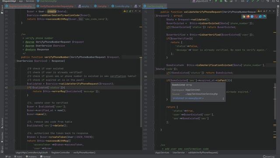Click the Git commit checkmark icon

[x=253, y=1]
